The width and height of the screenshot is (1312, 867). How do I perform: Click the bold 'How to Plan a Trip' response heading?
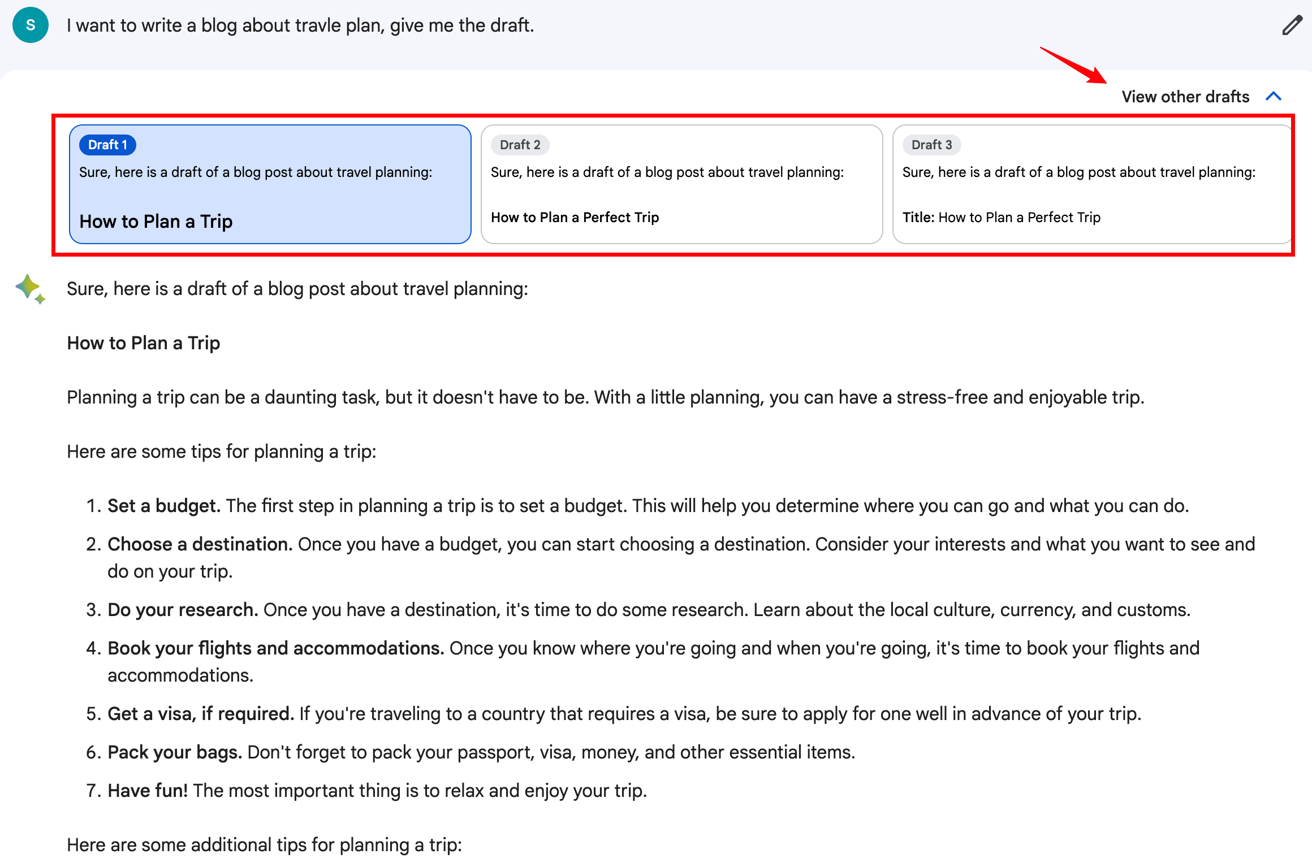pyautogui.click(x=144, y=343)
